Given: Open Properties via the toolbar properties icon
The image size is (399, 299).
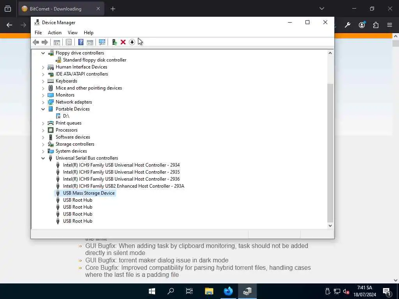Looking at the screenshot, I should pos(69,42).
